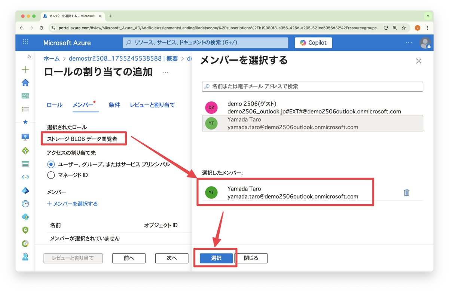
Task: Switch to the 条件 tab
Action: click(114, 105)
